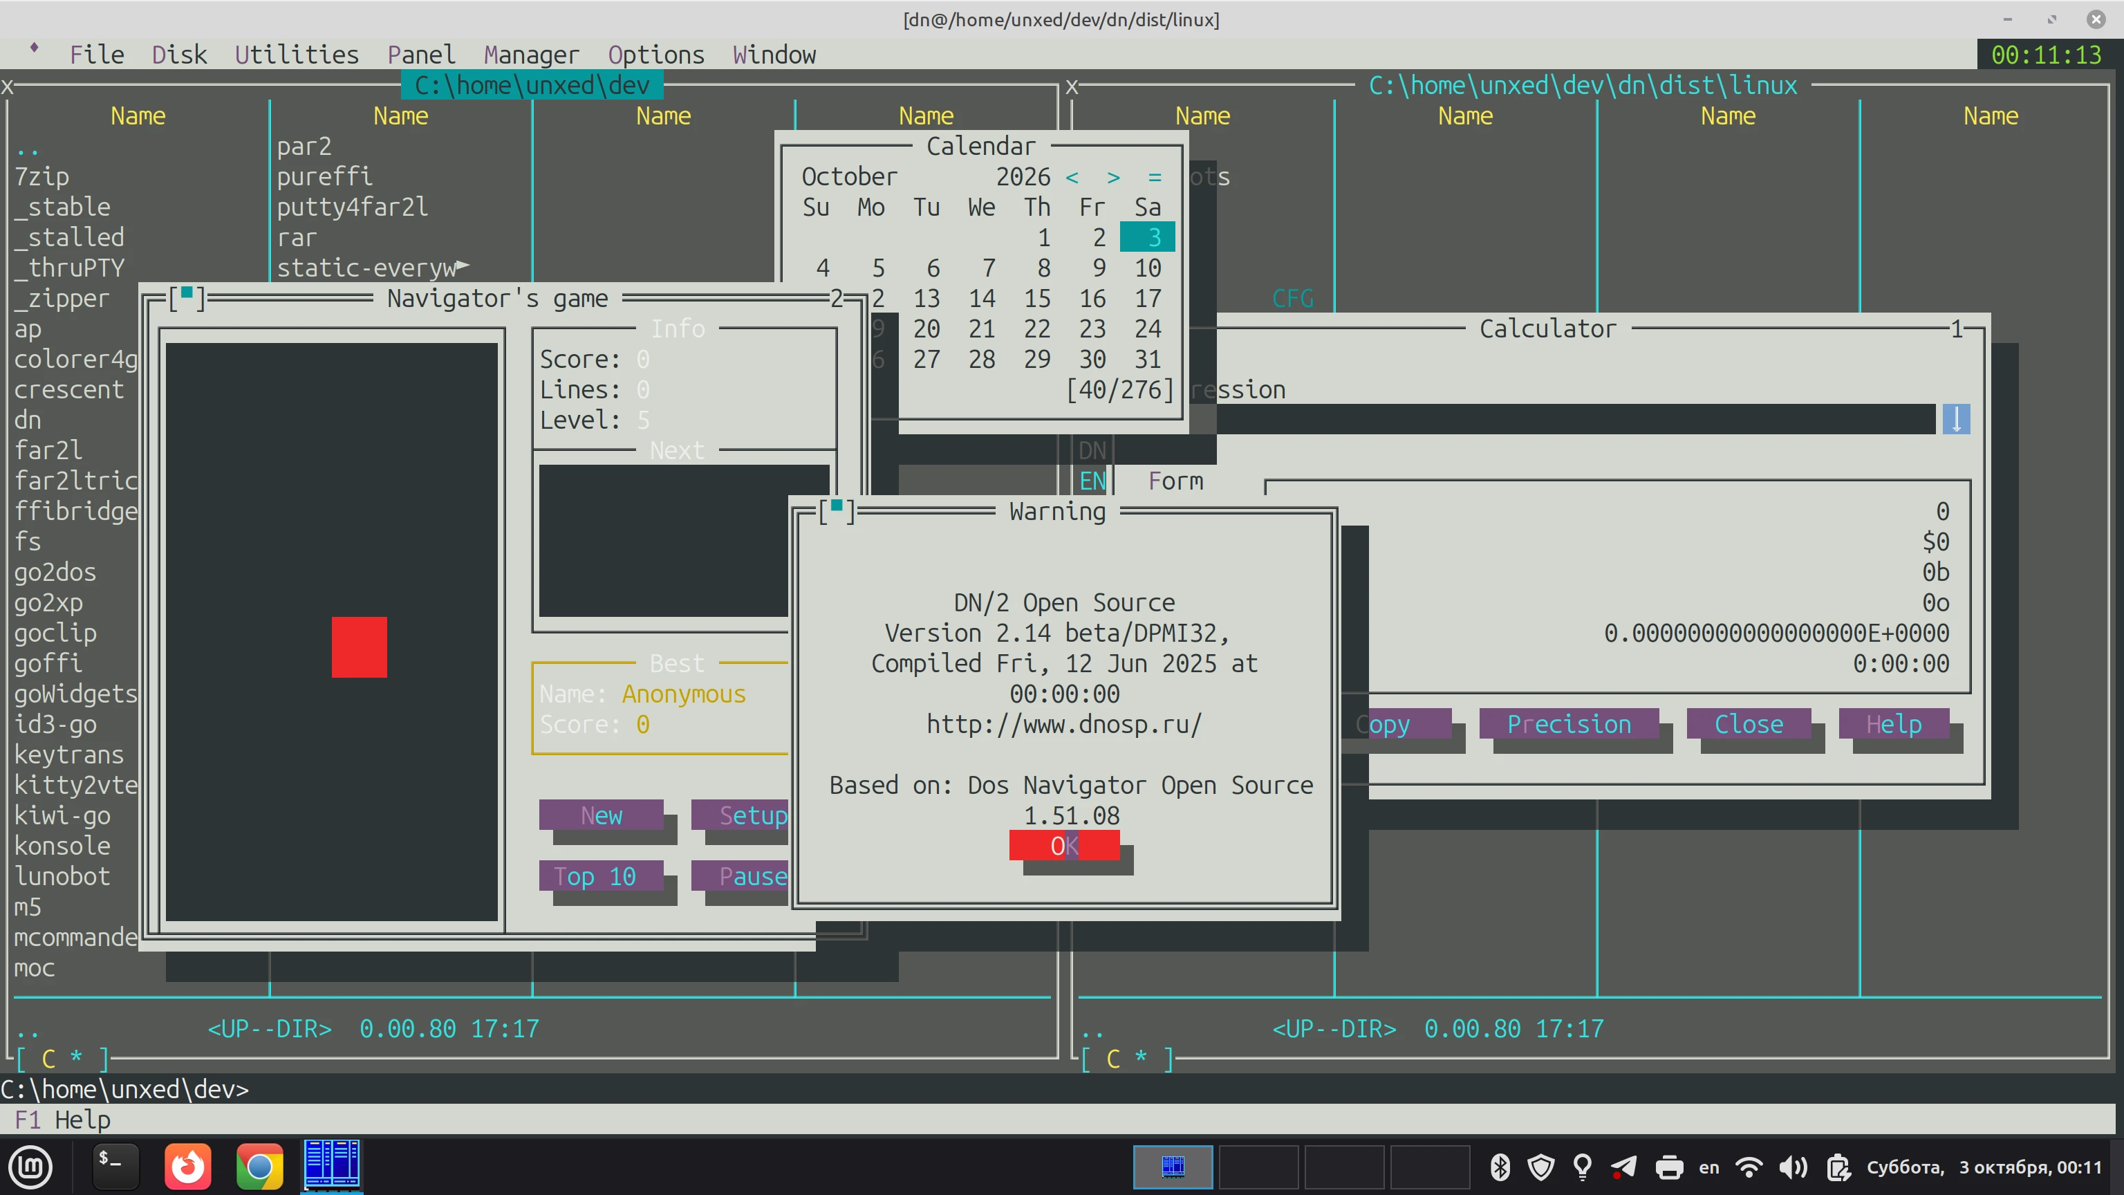The width and height of the screenshot is (2124, 1195).
Task: Select October 3 in the Calendar
Action: pos(1148,237)
